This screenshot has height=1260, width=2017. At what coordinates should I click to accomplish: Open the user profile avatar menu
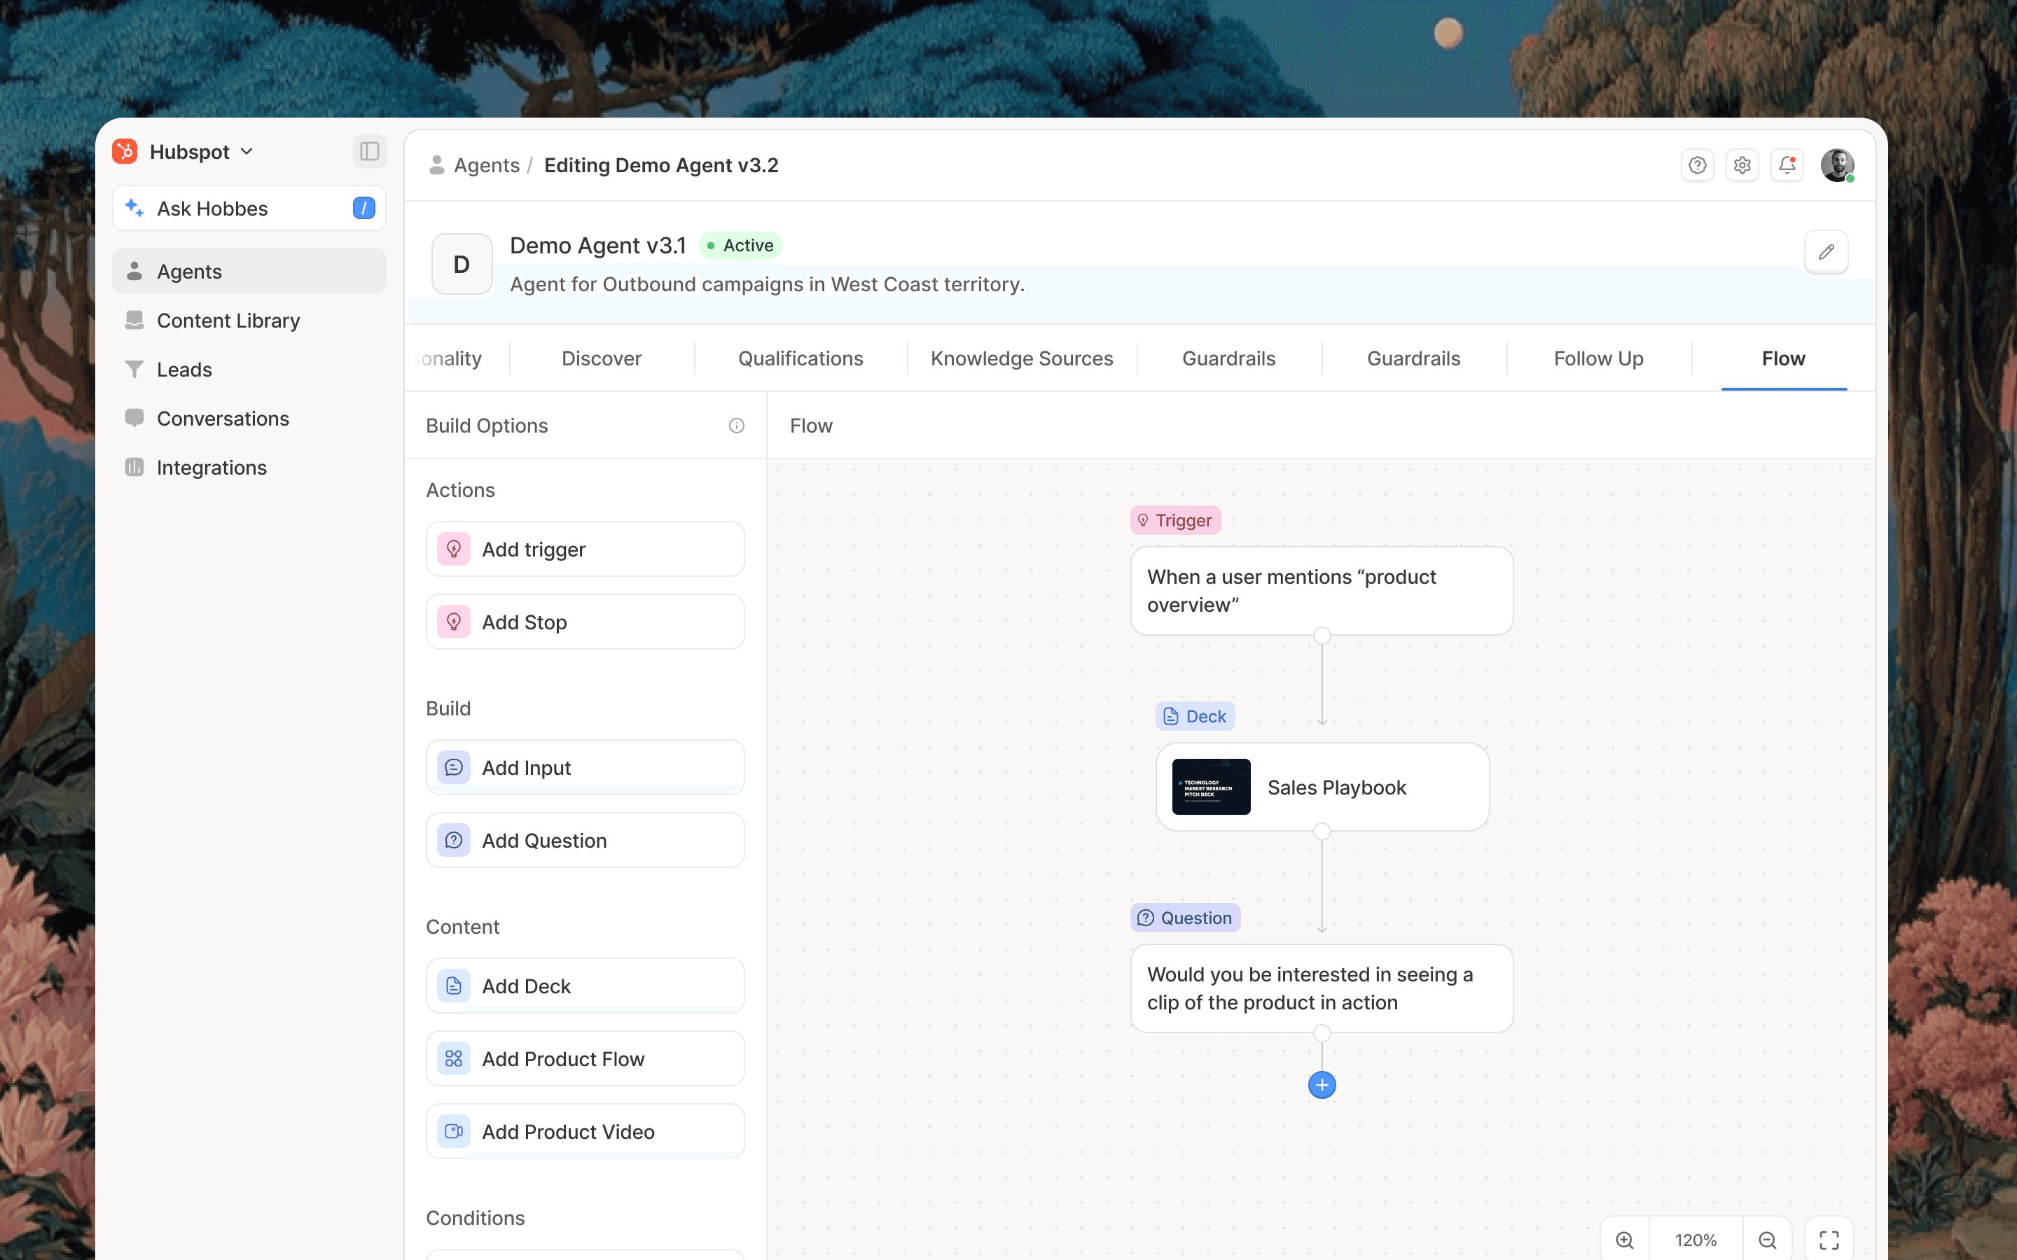1836,165
